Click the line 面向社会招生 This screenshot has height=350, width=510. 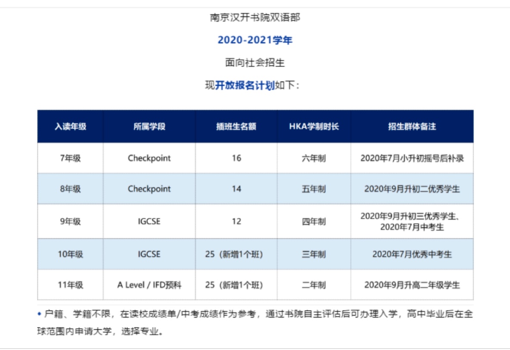[255, 62]
